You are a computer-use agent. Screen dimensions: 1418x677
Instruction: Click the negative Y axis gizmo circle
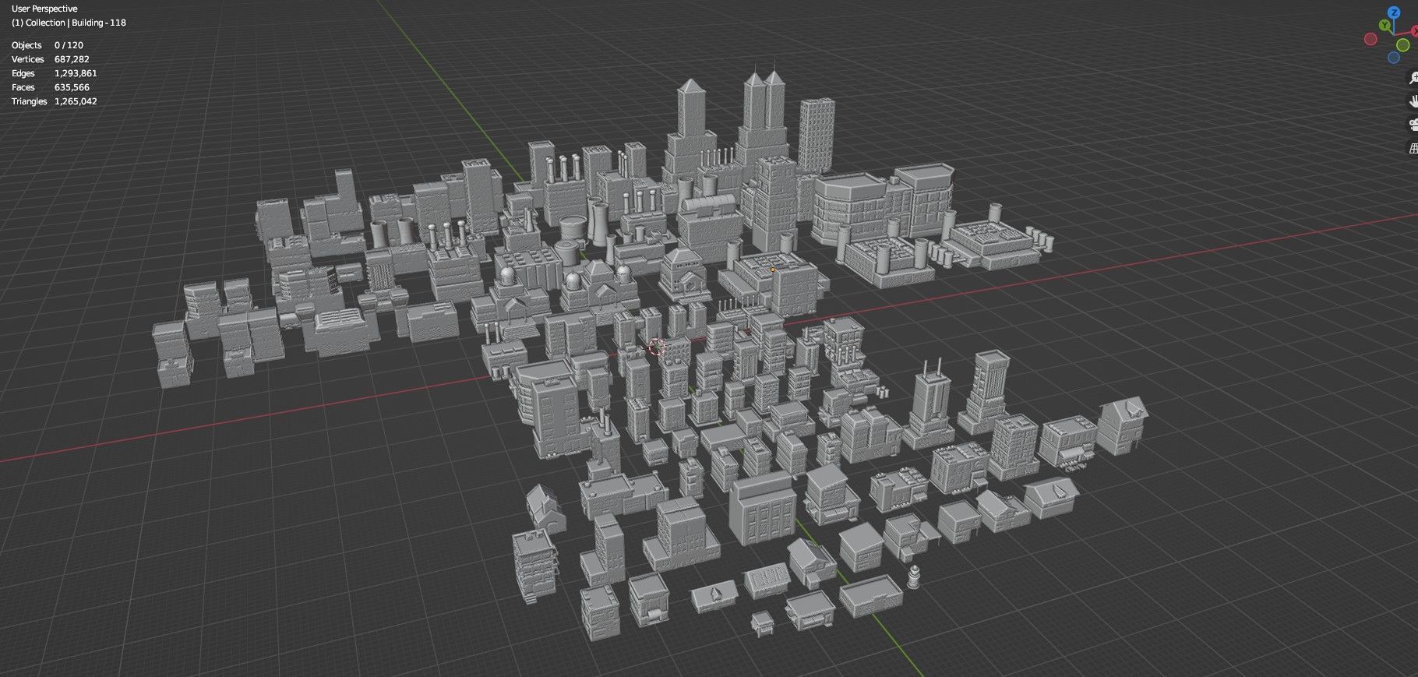(x=1403, y=45)
